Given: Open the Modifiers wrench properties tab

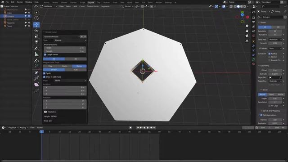Looking at the screenshot, I should point(253,46).
